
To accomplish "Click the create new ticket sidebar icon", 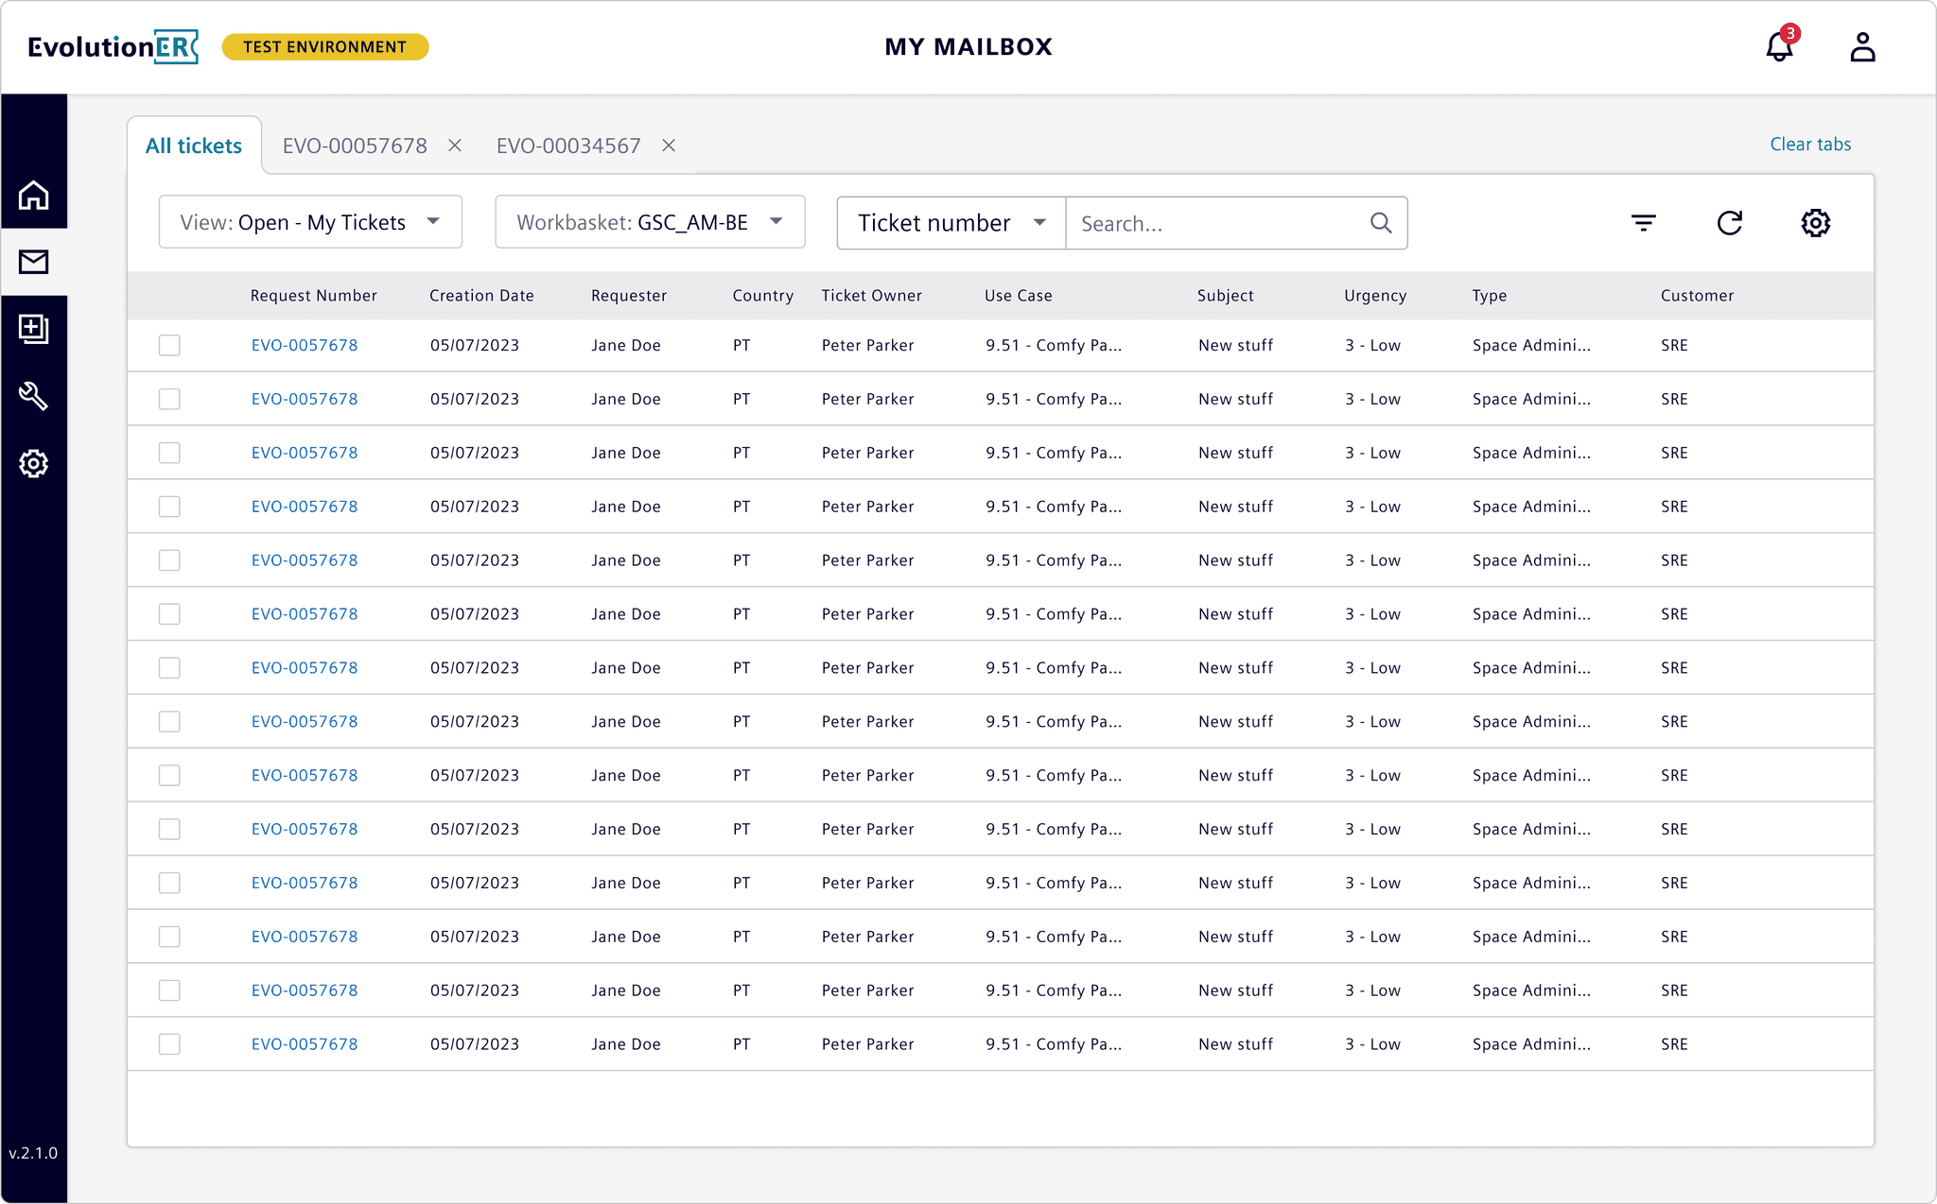I will point(34,329).
